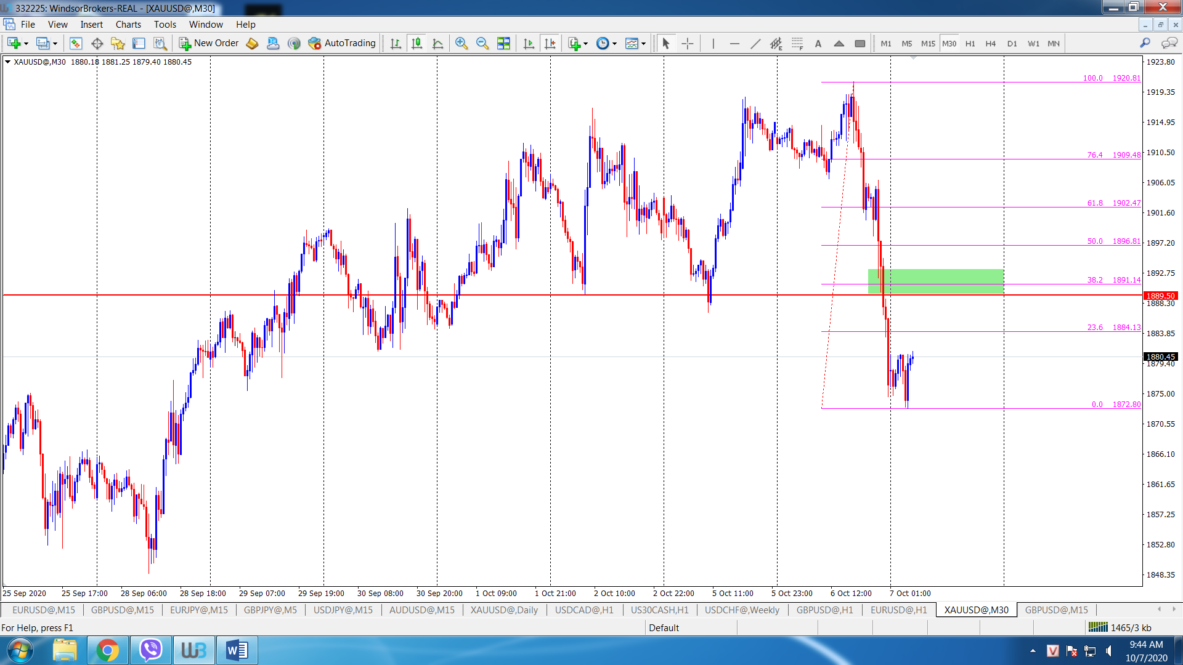Select the Fibonacci retracement tool
Screen dimensions: 1183x665
pyautogui.click(x=797, y=43)
